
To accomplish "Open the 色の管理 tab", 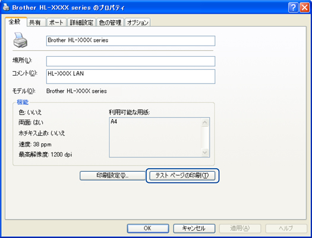I will [x=110, y=22].
